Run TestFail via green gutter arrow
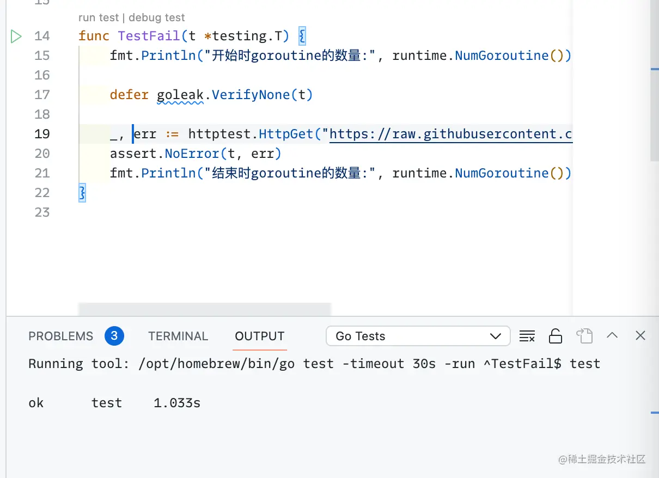Viewport: 659px width, 478px height. (x=16, y=36)
